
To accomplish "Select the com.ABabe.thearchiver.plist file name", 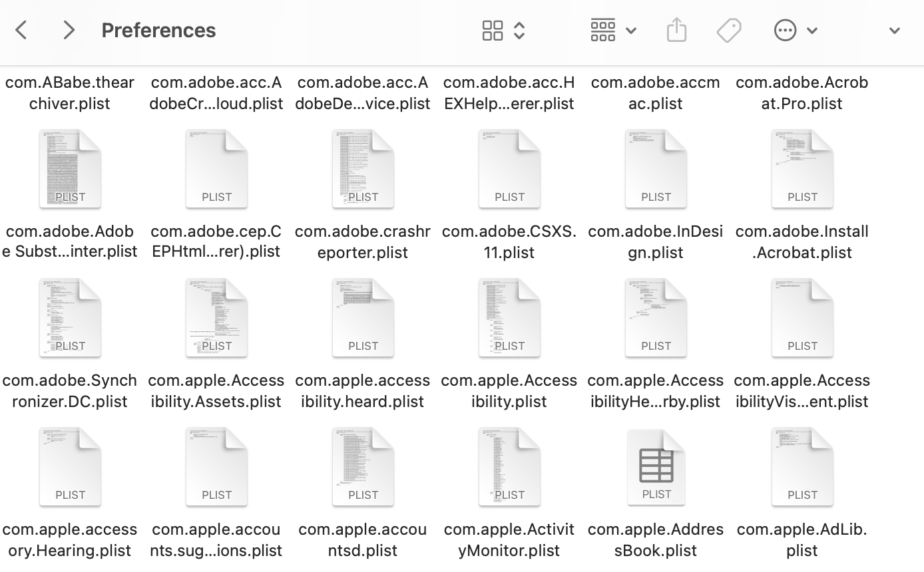I will (70, 92).
